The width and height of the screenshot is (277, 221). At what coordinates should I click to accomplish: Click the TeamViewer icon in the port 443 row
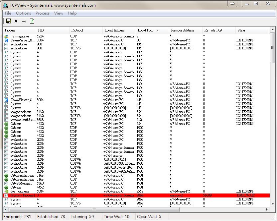6,100
